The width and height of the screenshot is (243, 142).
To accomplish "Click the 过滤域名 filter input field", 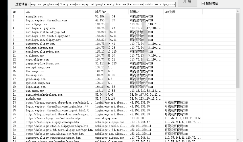I will click(x=103, y=4).
